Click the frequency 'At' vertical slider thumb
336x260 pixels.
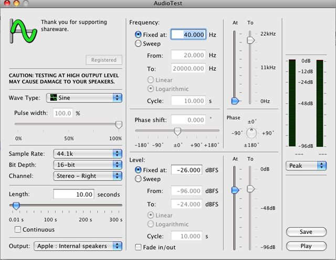(x=235, y=101)
